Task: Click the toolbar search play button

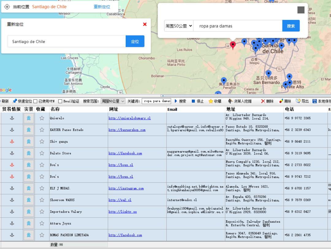Action: point(180,101)
